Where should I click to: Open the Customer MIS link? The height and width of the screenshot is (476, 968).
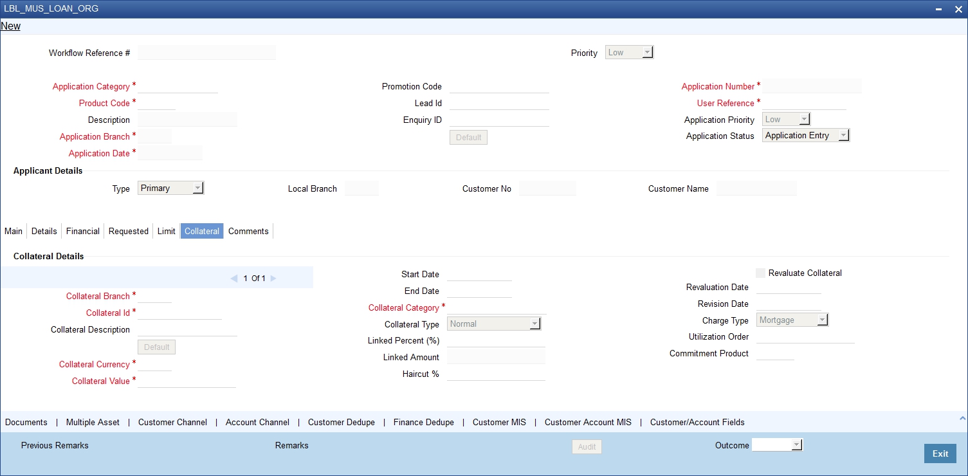[499, 423]
